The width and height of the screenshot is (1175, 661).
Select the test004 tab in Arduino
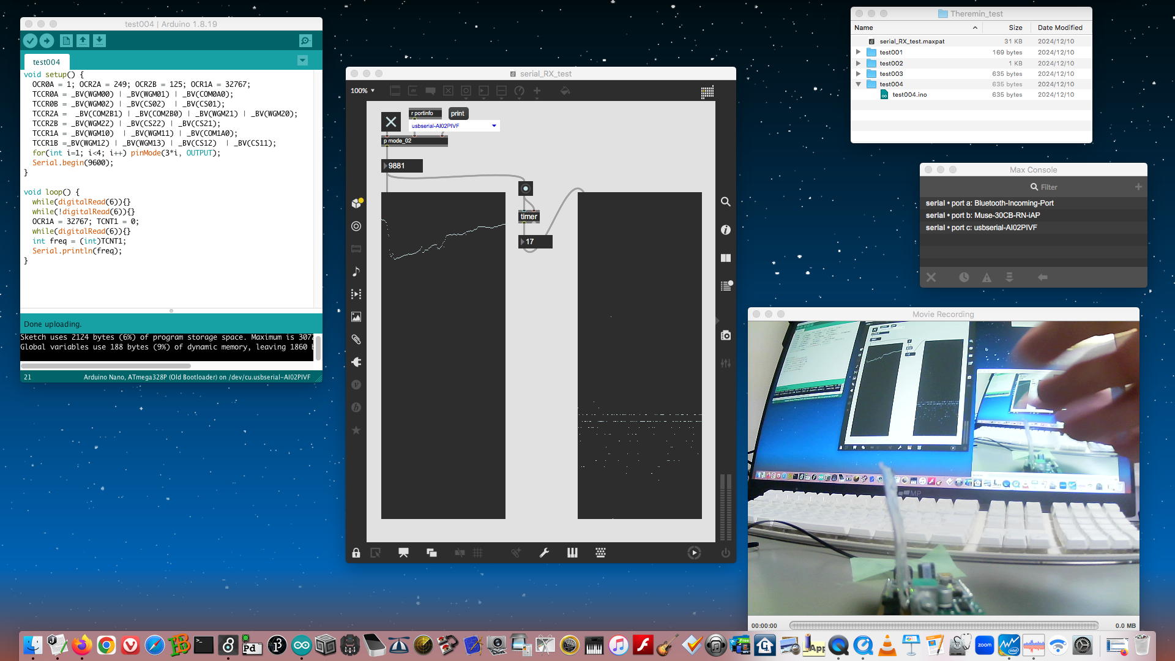point(47,62)
